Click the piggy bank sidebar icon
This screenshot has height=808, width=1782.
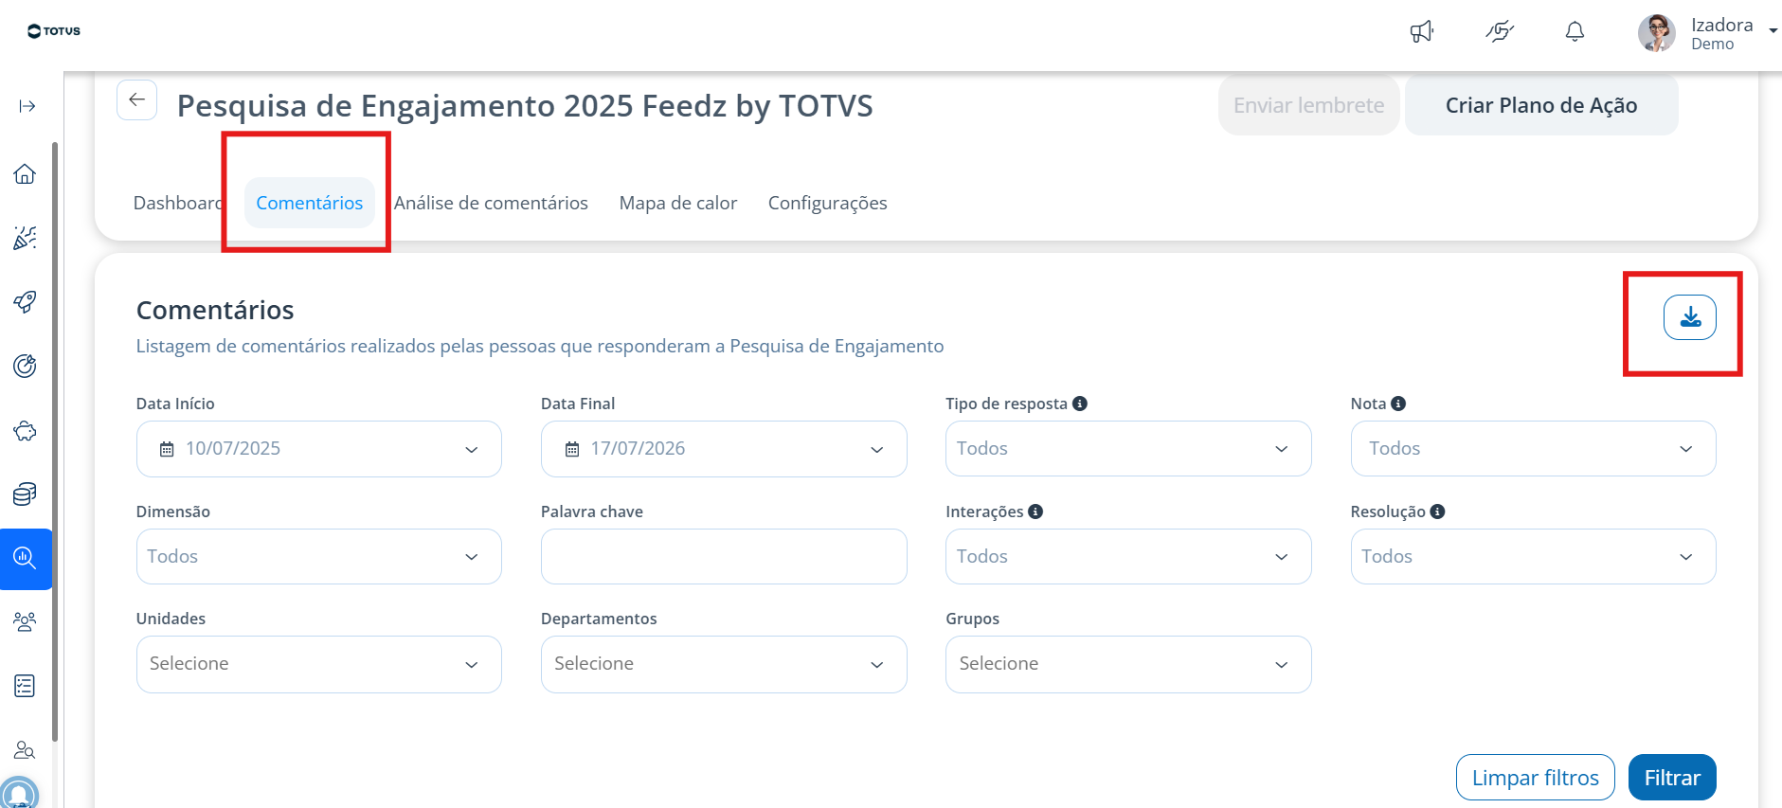pos(25,431)
